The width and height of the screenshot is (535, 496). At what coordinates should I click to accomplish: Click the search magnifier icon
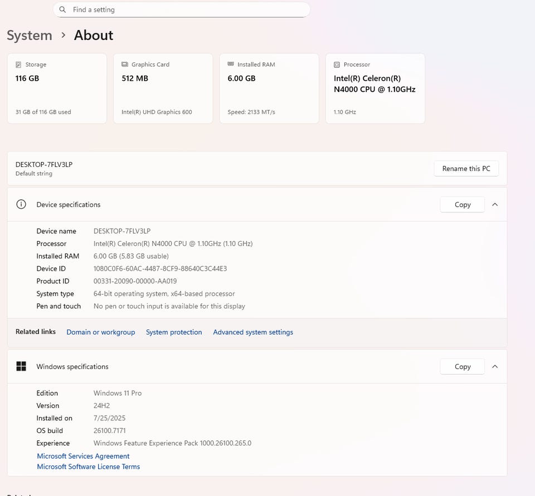[62, 9]
